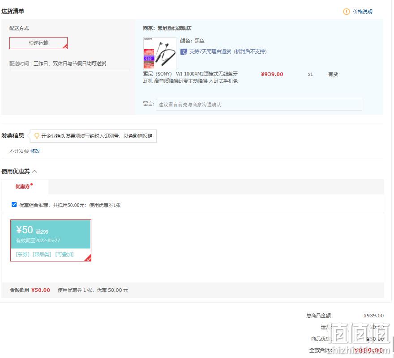Click the 商家: 索尼数码旗舰店 merchant name
This screenshot has height=358, width=394.
coord(167,28)
